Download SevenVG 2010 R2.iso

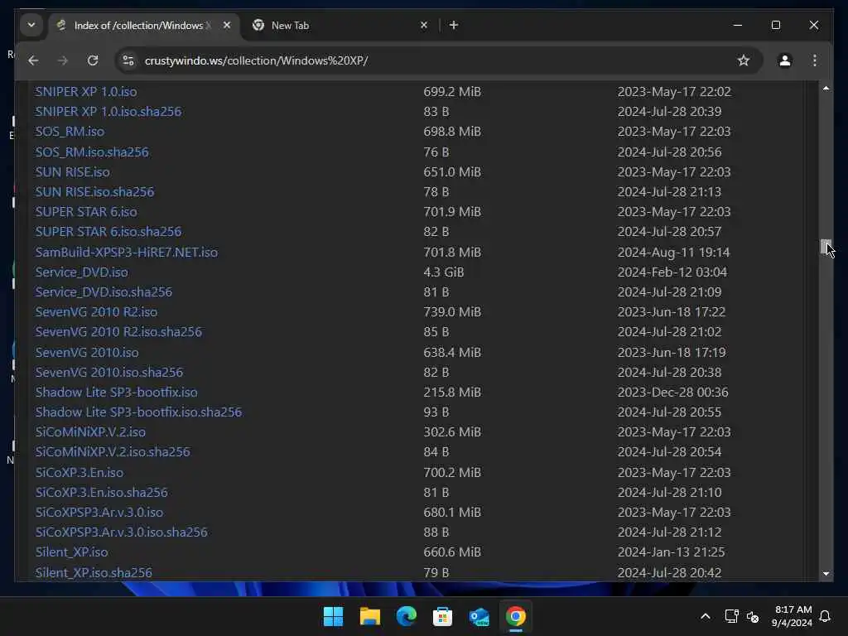click(96, 312)
